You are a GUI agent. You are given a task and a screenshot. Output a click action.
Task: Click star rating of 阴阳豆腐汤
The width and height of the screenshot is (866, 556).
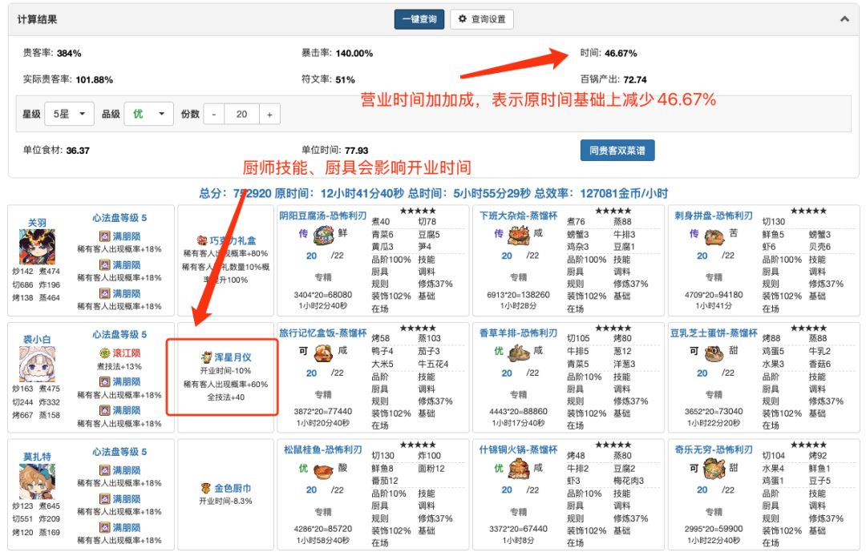pyautogui.click(x=418, y=211)
